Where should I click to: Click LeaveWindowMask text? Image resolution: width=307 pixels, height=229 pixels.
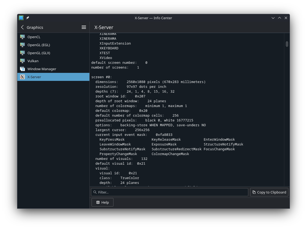click(115, 144)
